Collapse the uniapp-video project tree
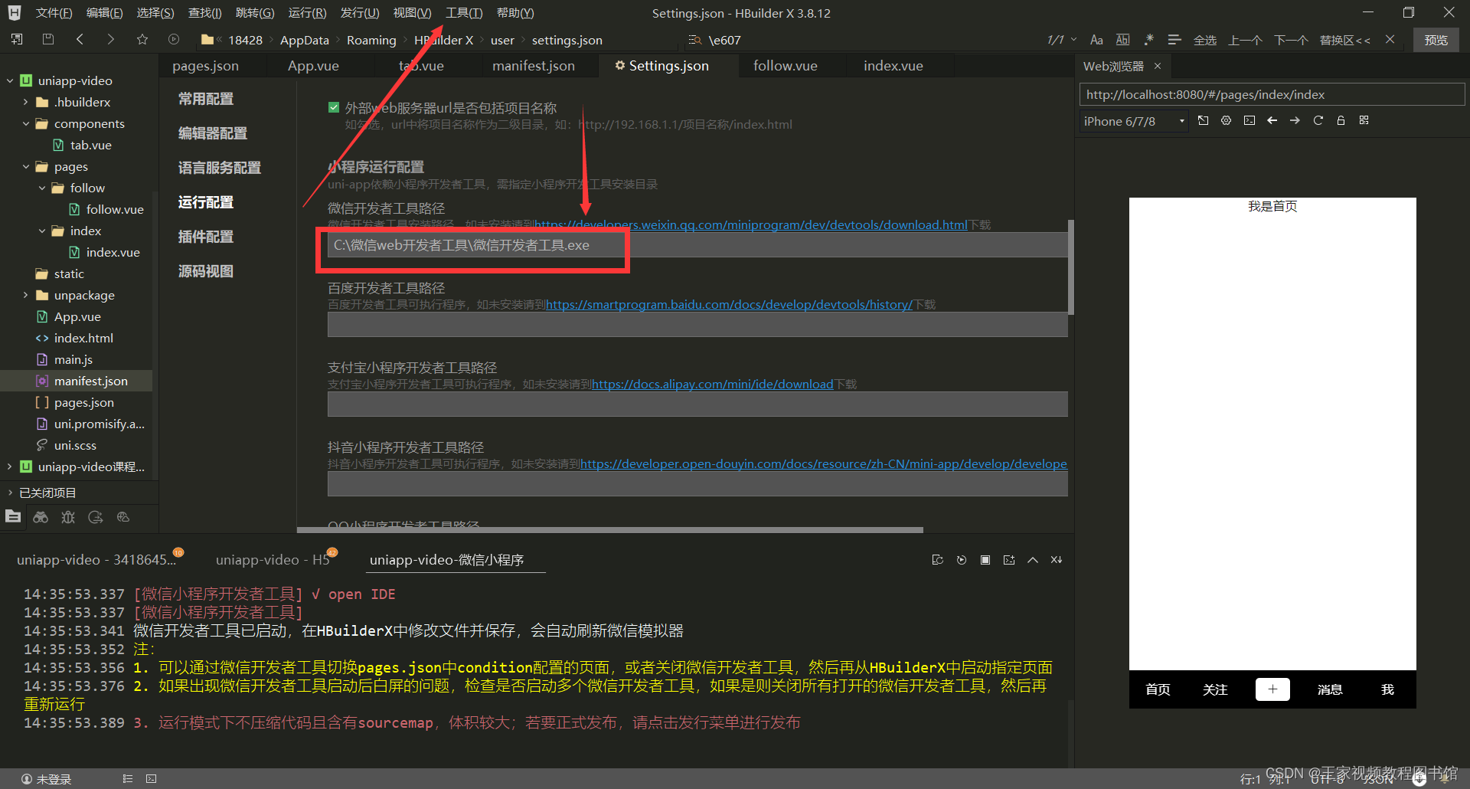 pos(10,80)
